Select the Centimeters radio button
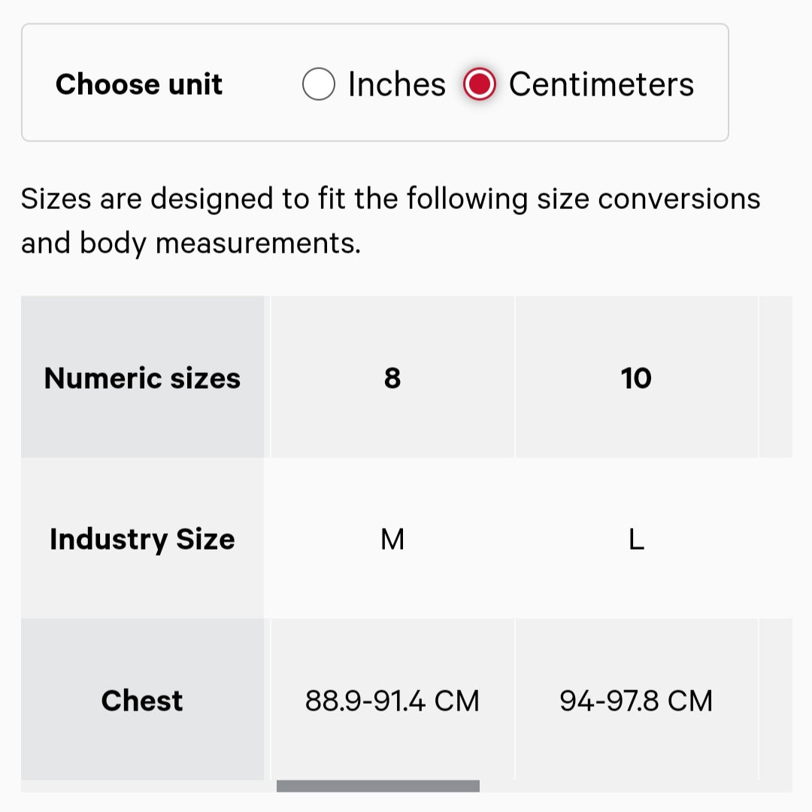This screenshot has width=812, height=812. point(480,84)
